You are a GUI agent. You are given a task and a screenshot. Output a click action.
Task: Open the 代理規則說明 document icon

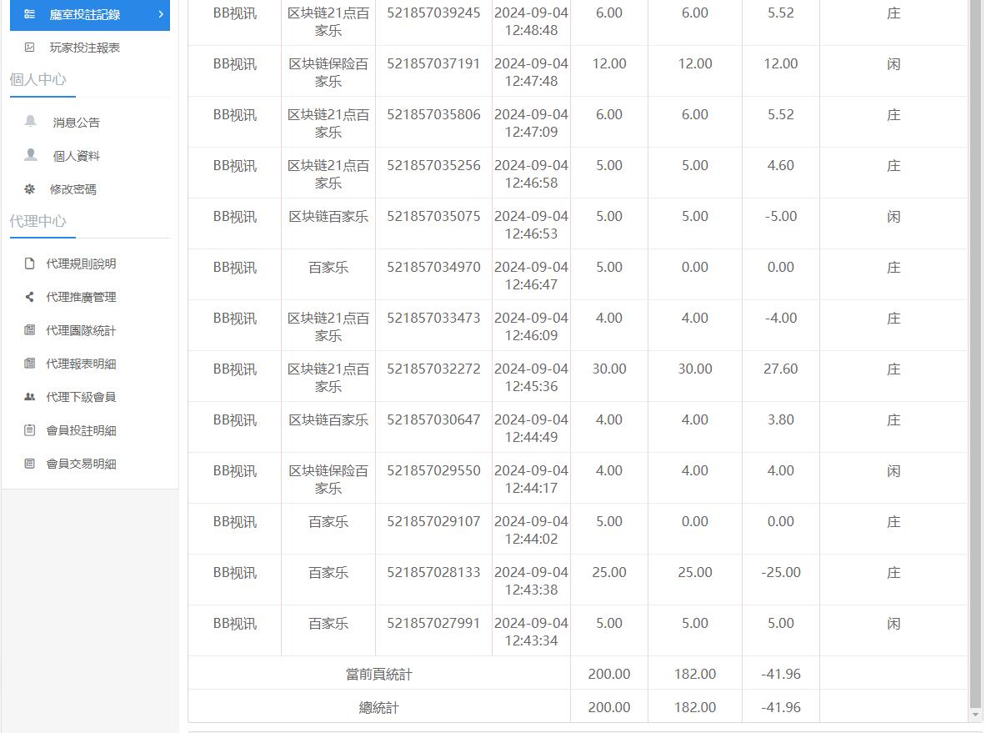click(x=30, y=264)
